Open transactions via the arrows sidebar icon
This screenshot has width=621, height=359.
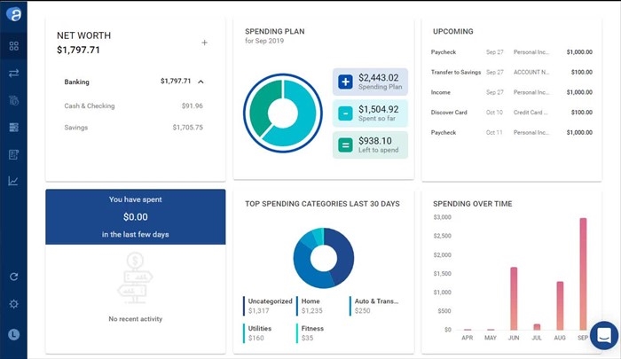tap(13, 73)
